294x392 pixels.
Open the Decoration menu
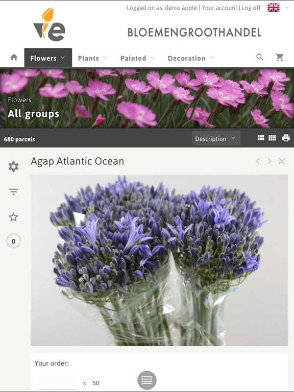pos(191,58)
